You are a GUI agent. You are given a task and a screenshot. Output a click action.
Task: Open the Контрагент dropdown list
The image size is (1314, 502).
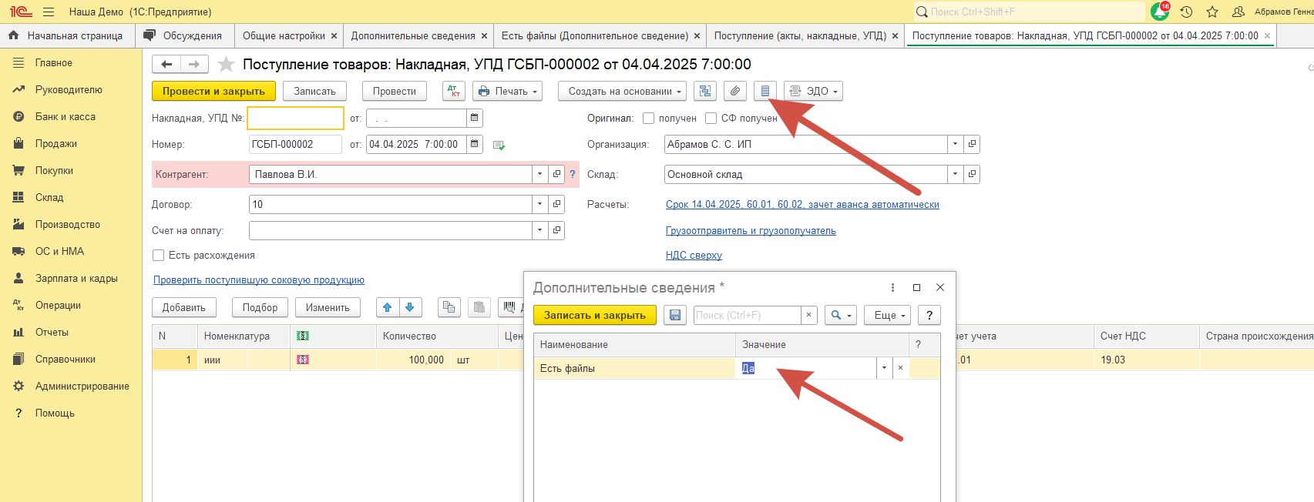point(539,174)
